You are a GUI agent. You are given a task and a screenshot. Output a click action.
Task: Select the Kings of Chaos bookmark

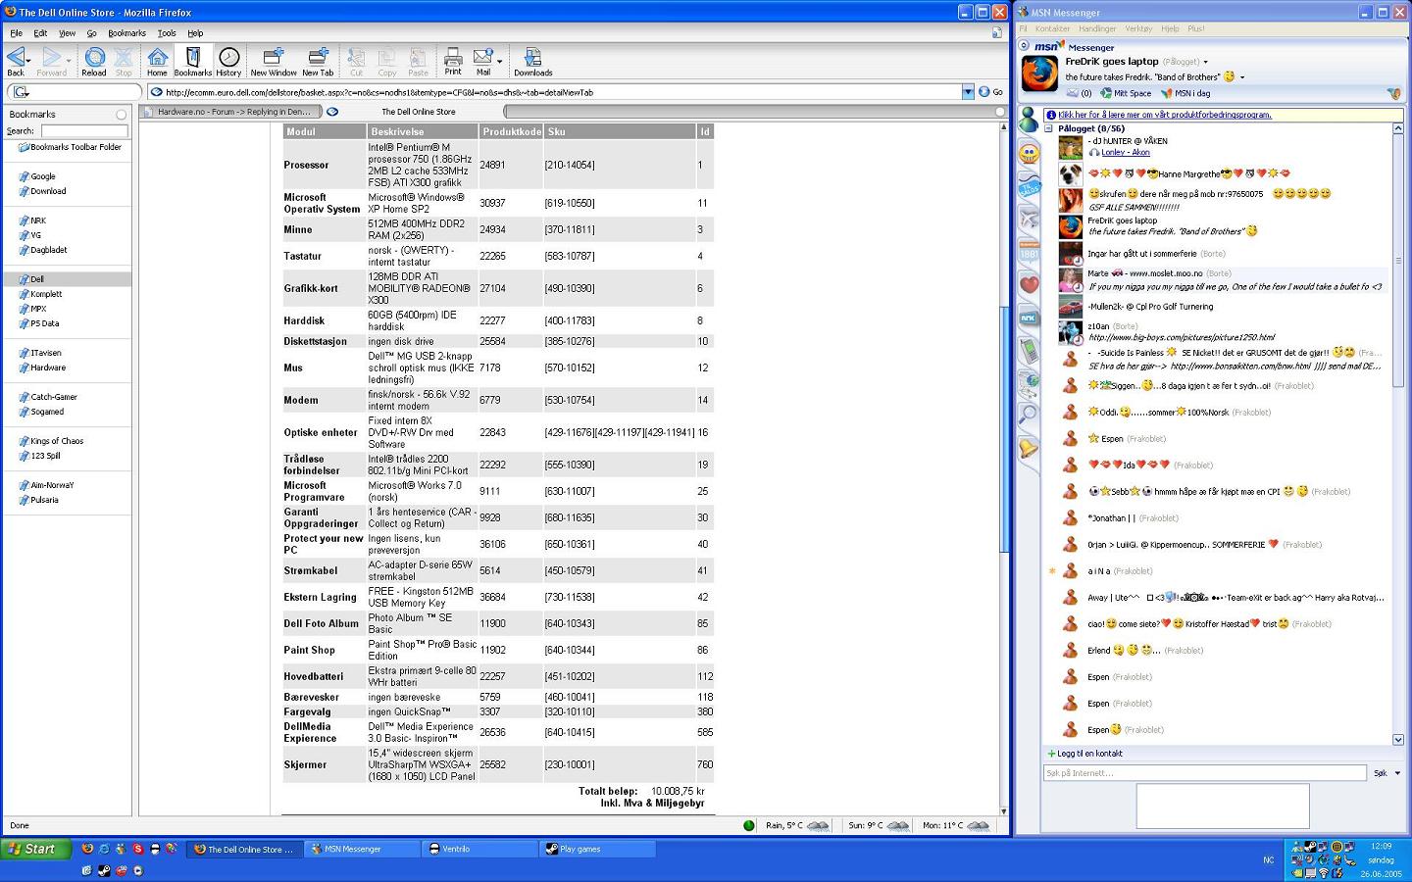pyautogui.click(x=57, y=441)
